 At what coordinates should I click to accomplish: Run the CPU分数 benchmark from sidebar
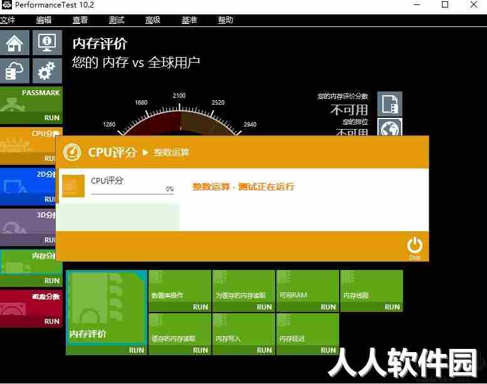(x=50, y=158)
